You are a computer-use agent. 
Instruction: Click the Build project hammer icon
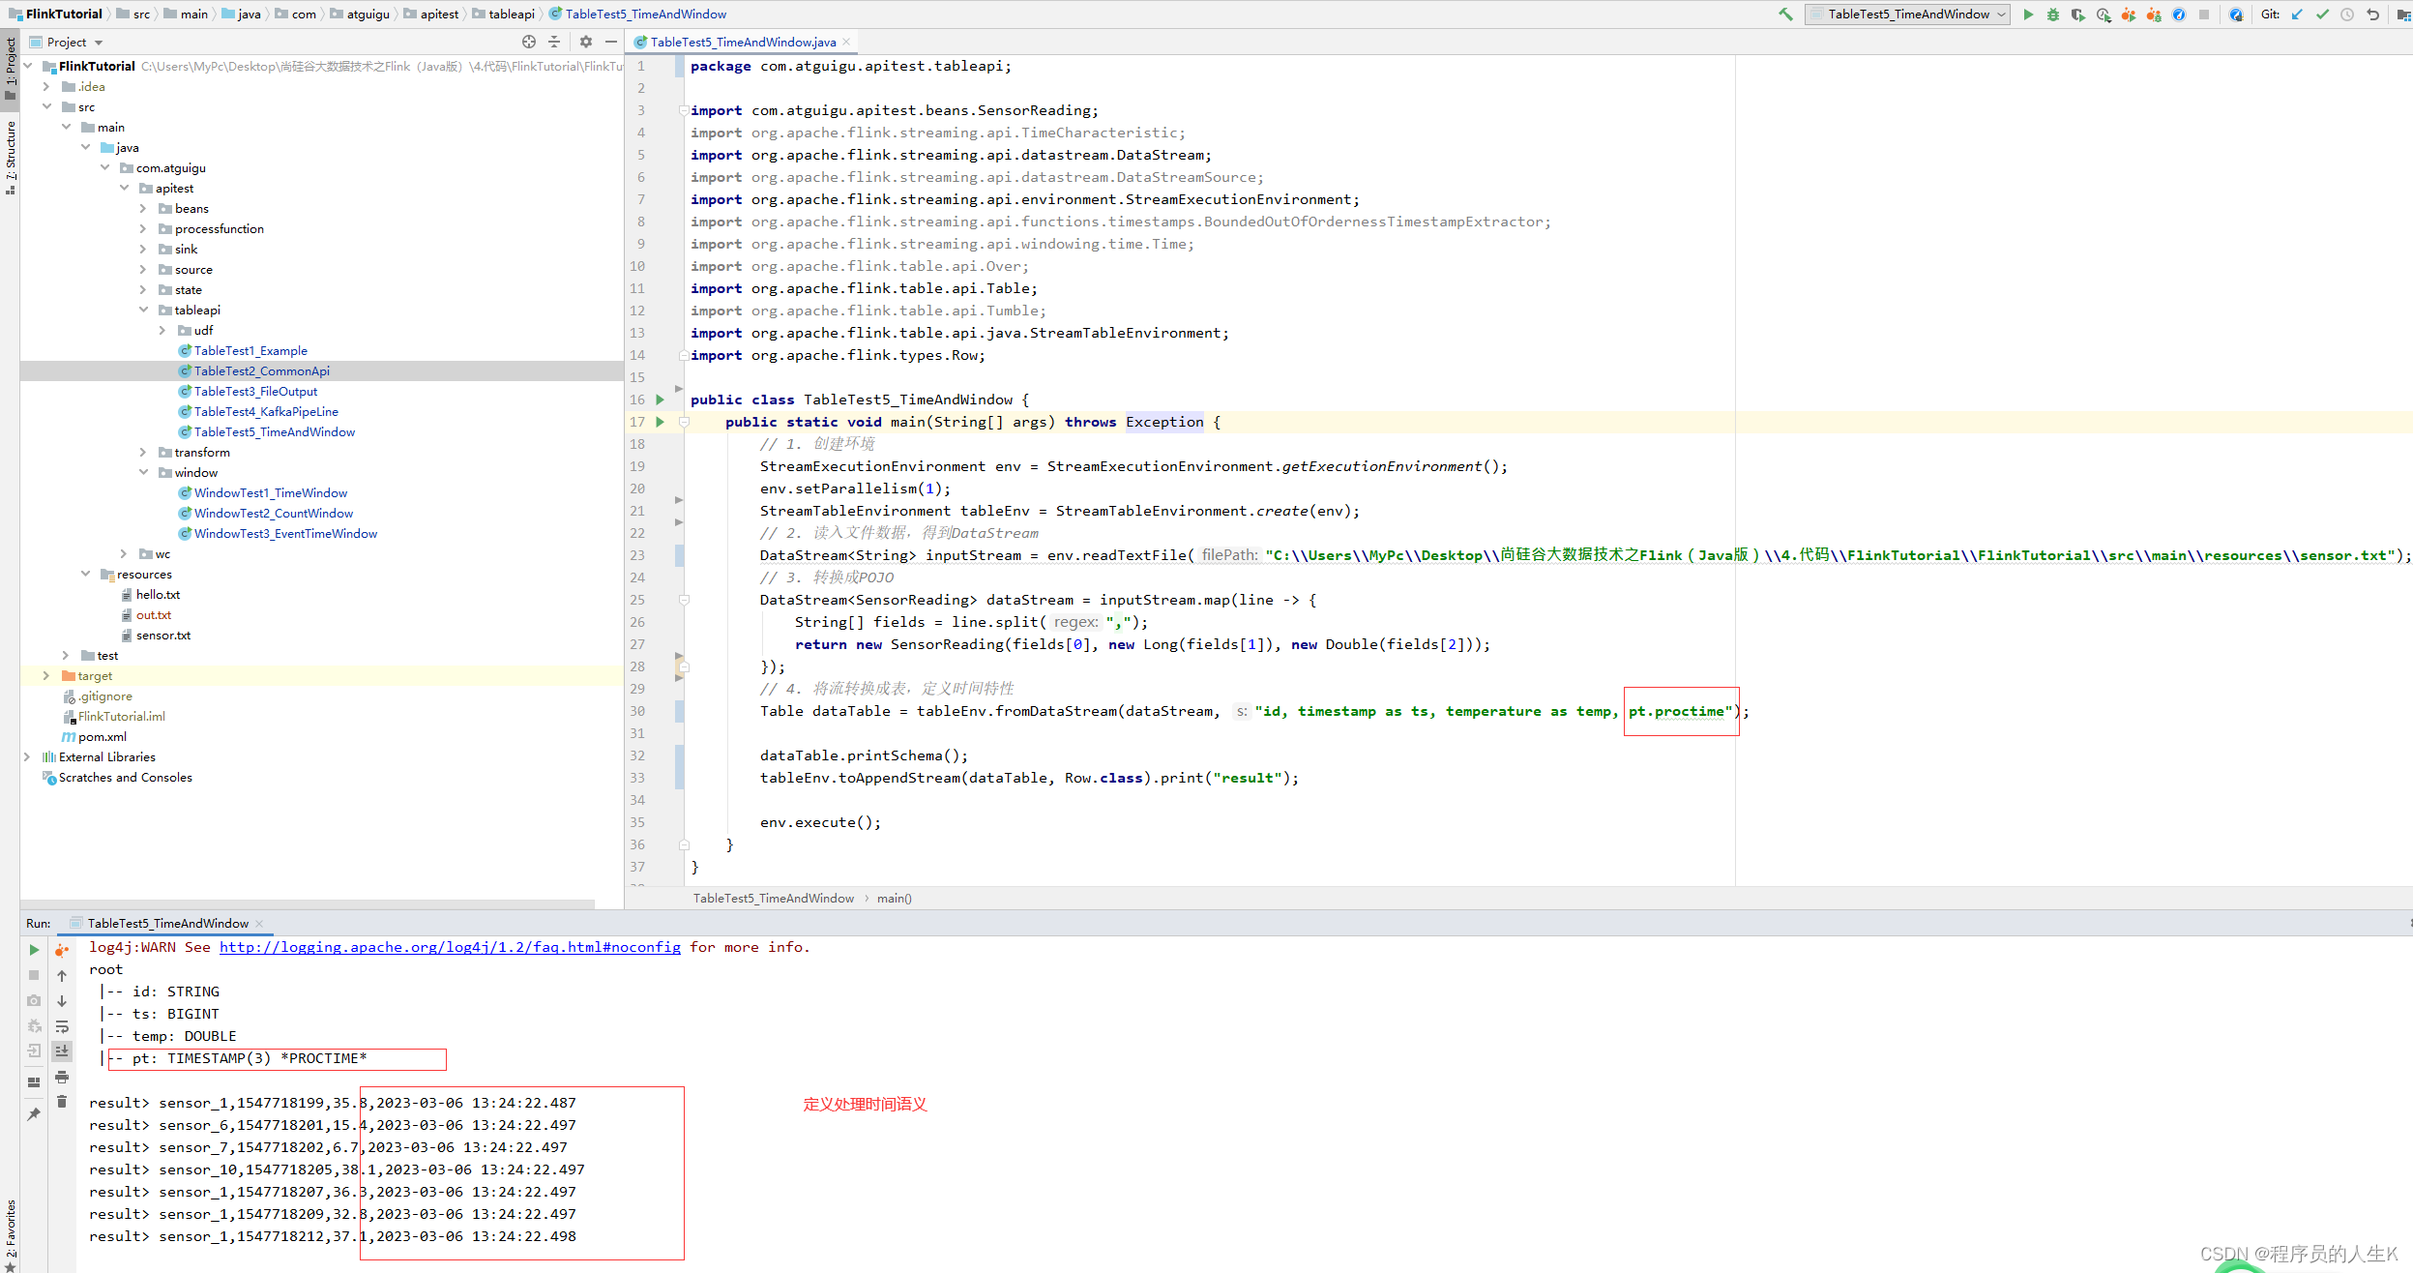pyautogui.click(x=1785, y=15)
